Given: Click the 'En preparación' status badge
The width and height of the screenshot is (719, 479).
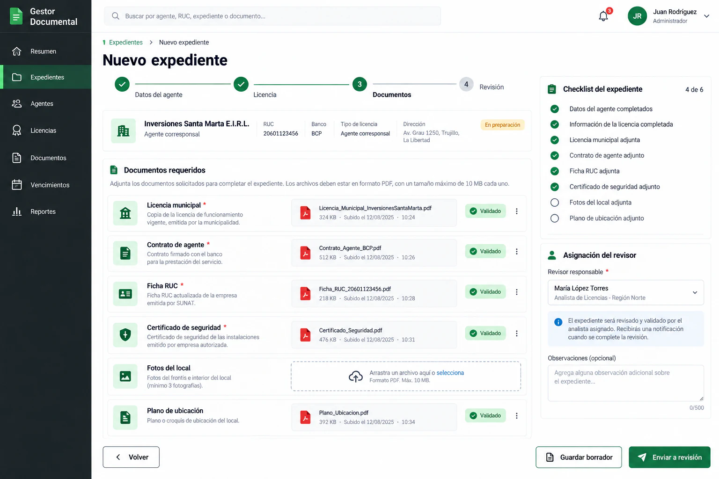Looking at the screenshot, I should pos(503,125).
